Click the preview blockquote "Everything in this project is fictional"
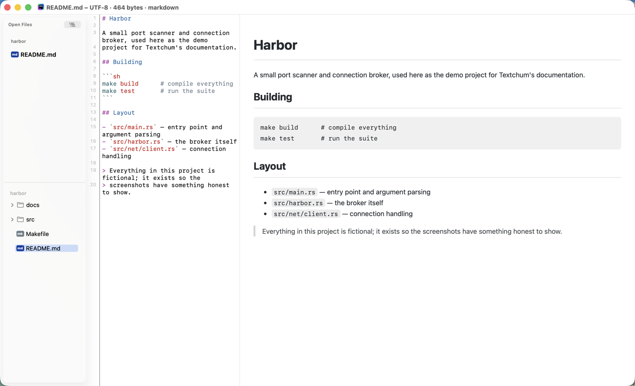 (412, 232)
